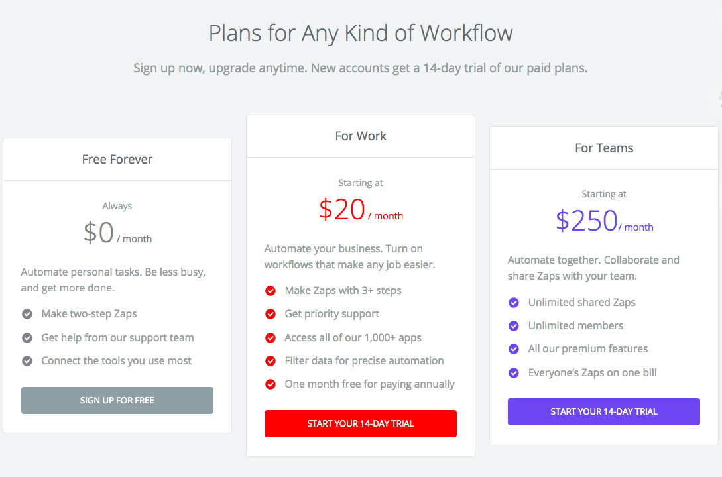Click red checkmark beside Make Zaps with 3+ steps
Screen dimensions: 722x477
[x=271, y=291]
